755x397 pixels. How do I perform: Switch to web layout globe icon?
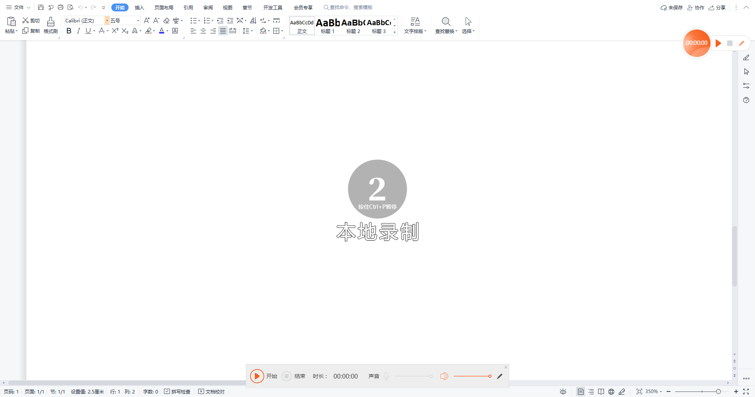611,391
